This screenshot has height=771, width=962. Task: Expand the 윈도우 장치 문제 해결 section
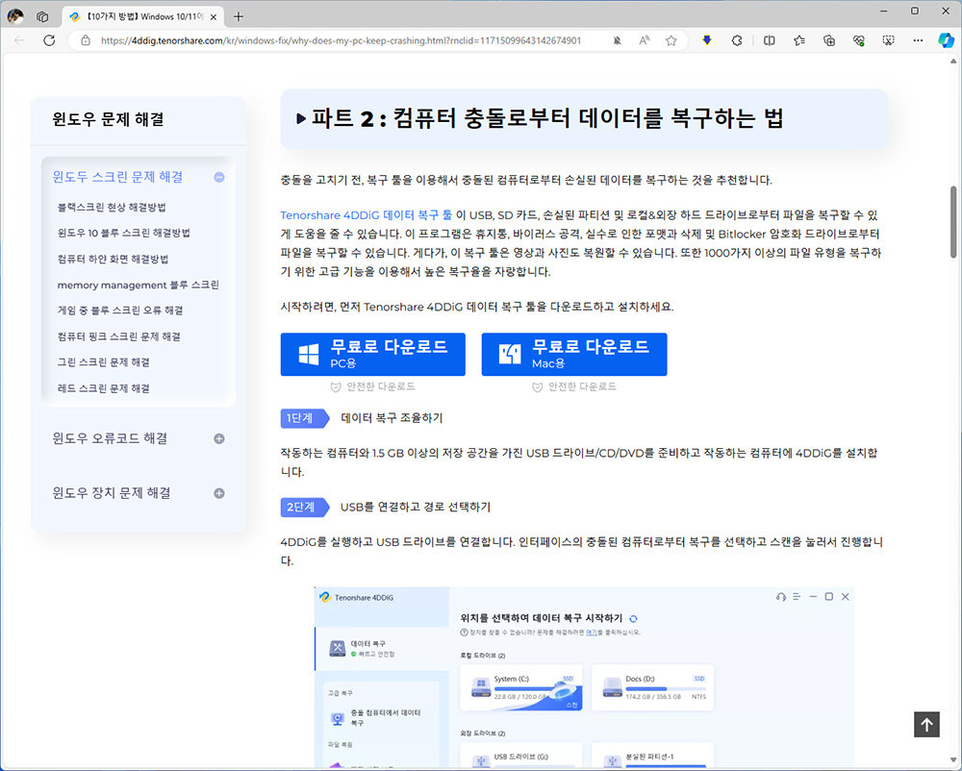pyautogui.click(x=219, y=493)
